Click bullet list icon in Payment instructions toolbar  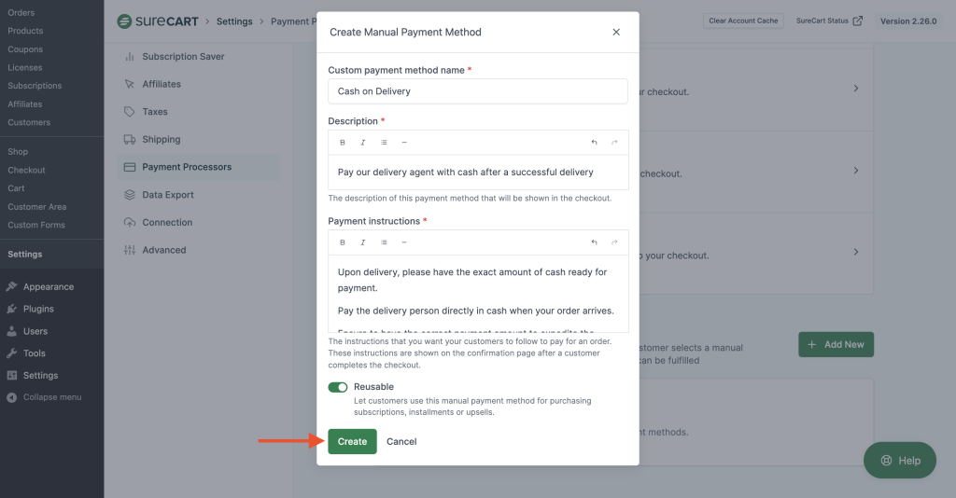click(x=384, y=242)
